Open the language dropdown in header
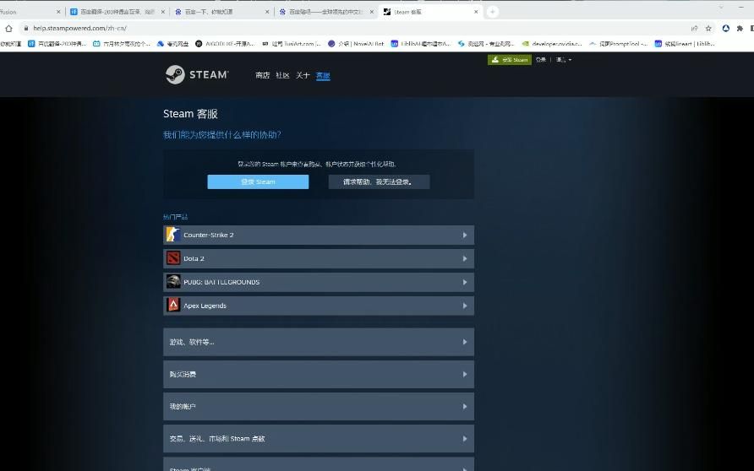 tap(564, 60)
